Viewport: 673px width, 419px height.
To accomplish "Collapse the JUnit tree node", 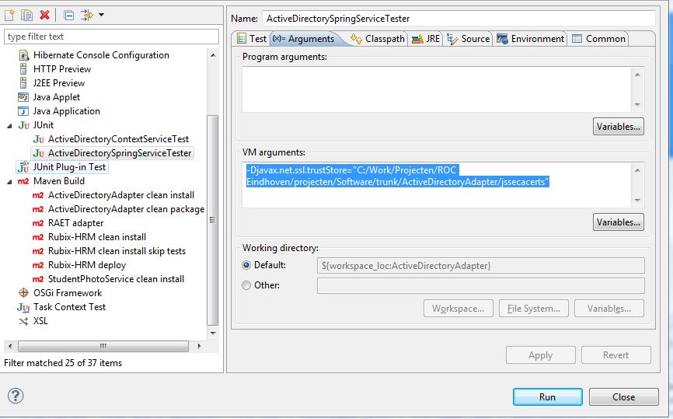I will 10,125.
